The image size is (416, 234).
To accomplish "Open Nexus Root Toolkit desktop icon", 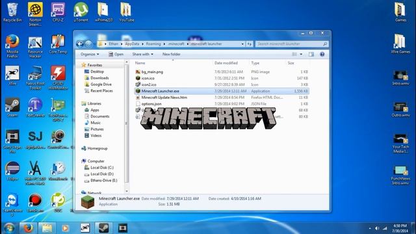I will [x=35, y=78].
